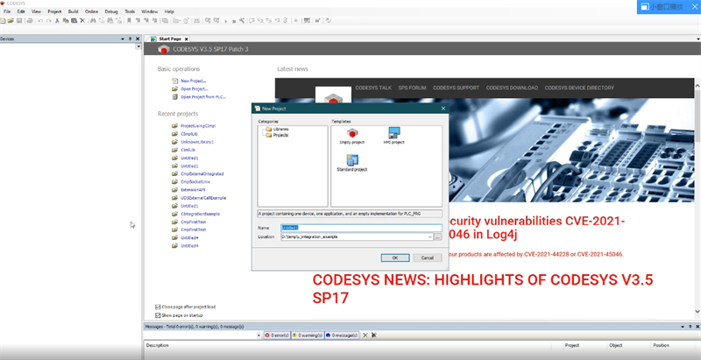Toggle 0 warning(s) filter
The image size is (701, 360).
[308, 335]
